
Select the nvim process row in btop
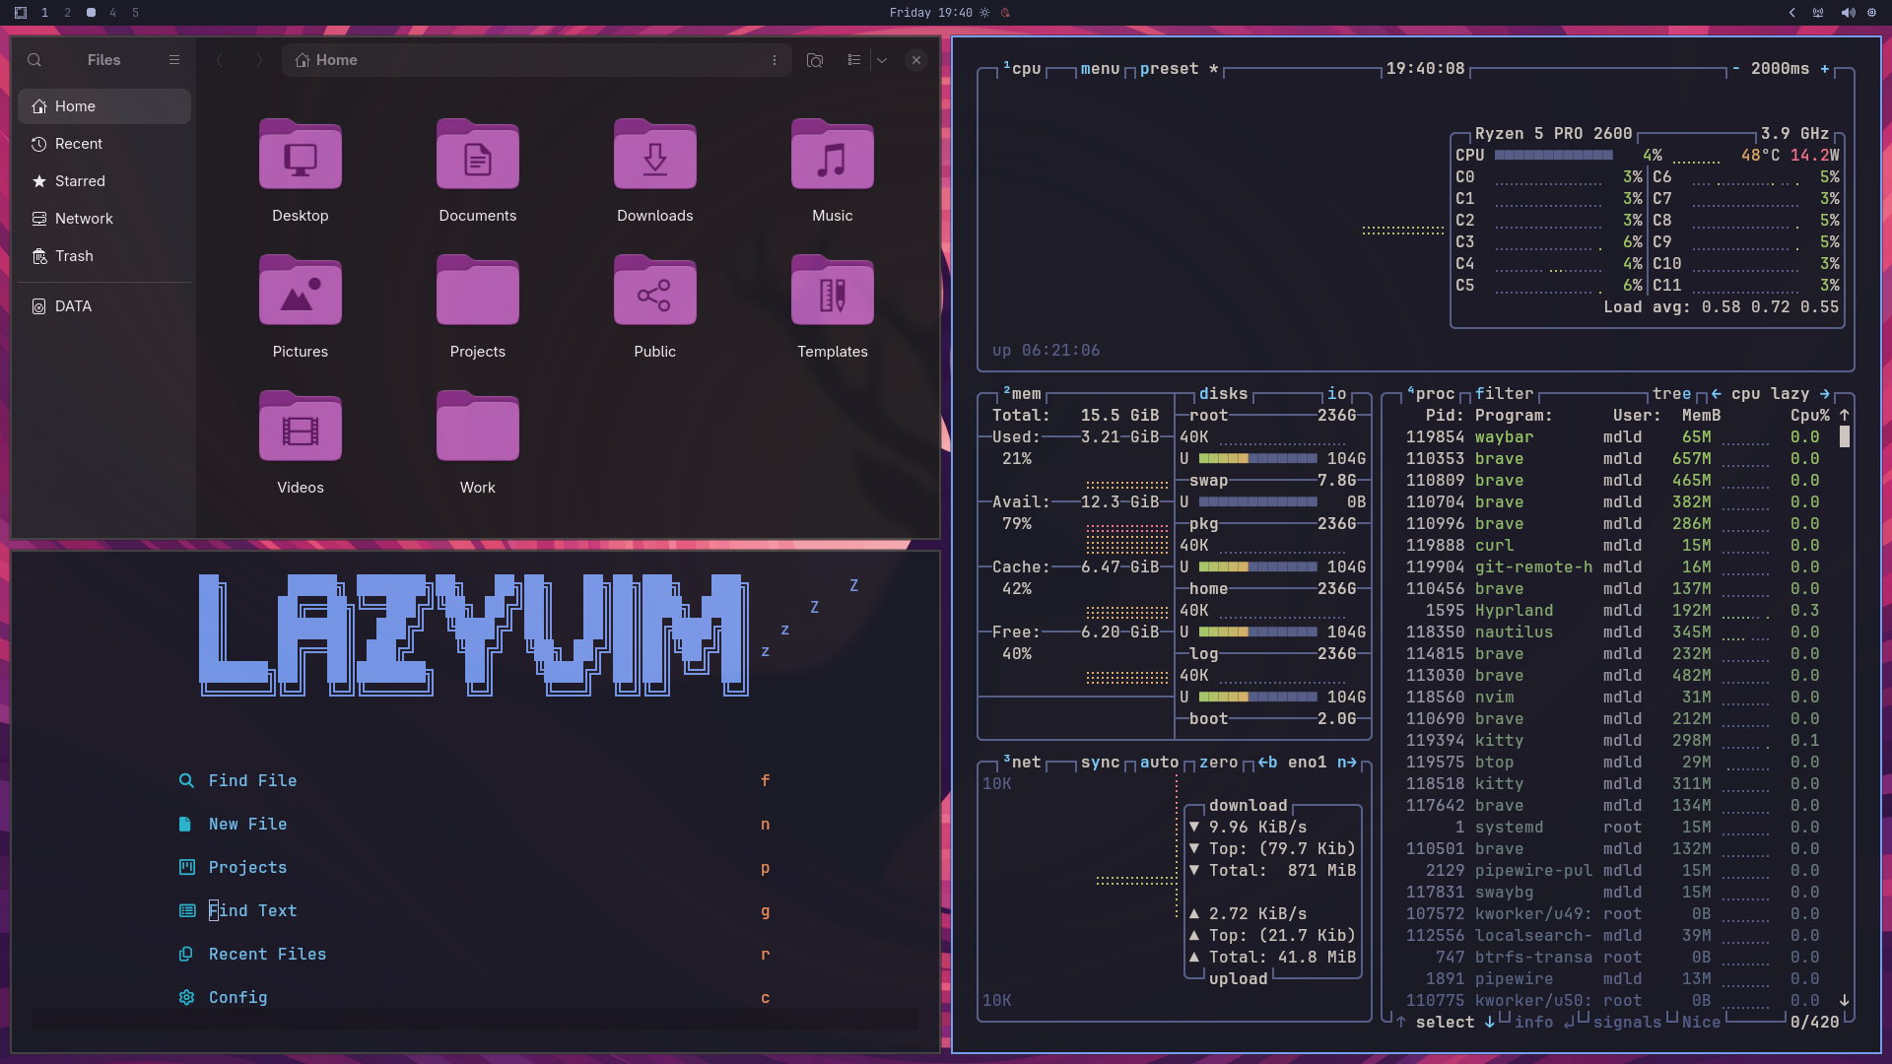(x=1612, y=697)
